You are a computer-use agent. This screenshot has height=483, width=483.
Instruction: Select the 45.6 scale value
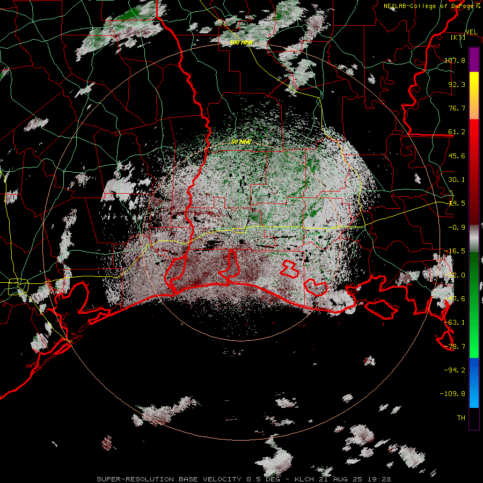point(457,156)
